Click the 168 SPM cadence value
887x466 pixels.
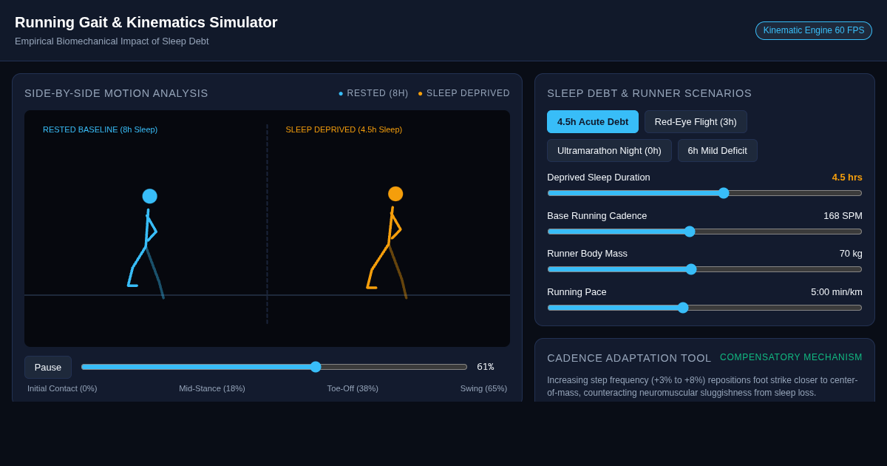pyautogui.click(x=843, y=216)
